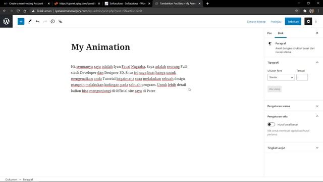This screenshot has height=182, width=323.
Task: Switch to the Pos sidebar tab
Action: (x=269, y=33)
